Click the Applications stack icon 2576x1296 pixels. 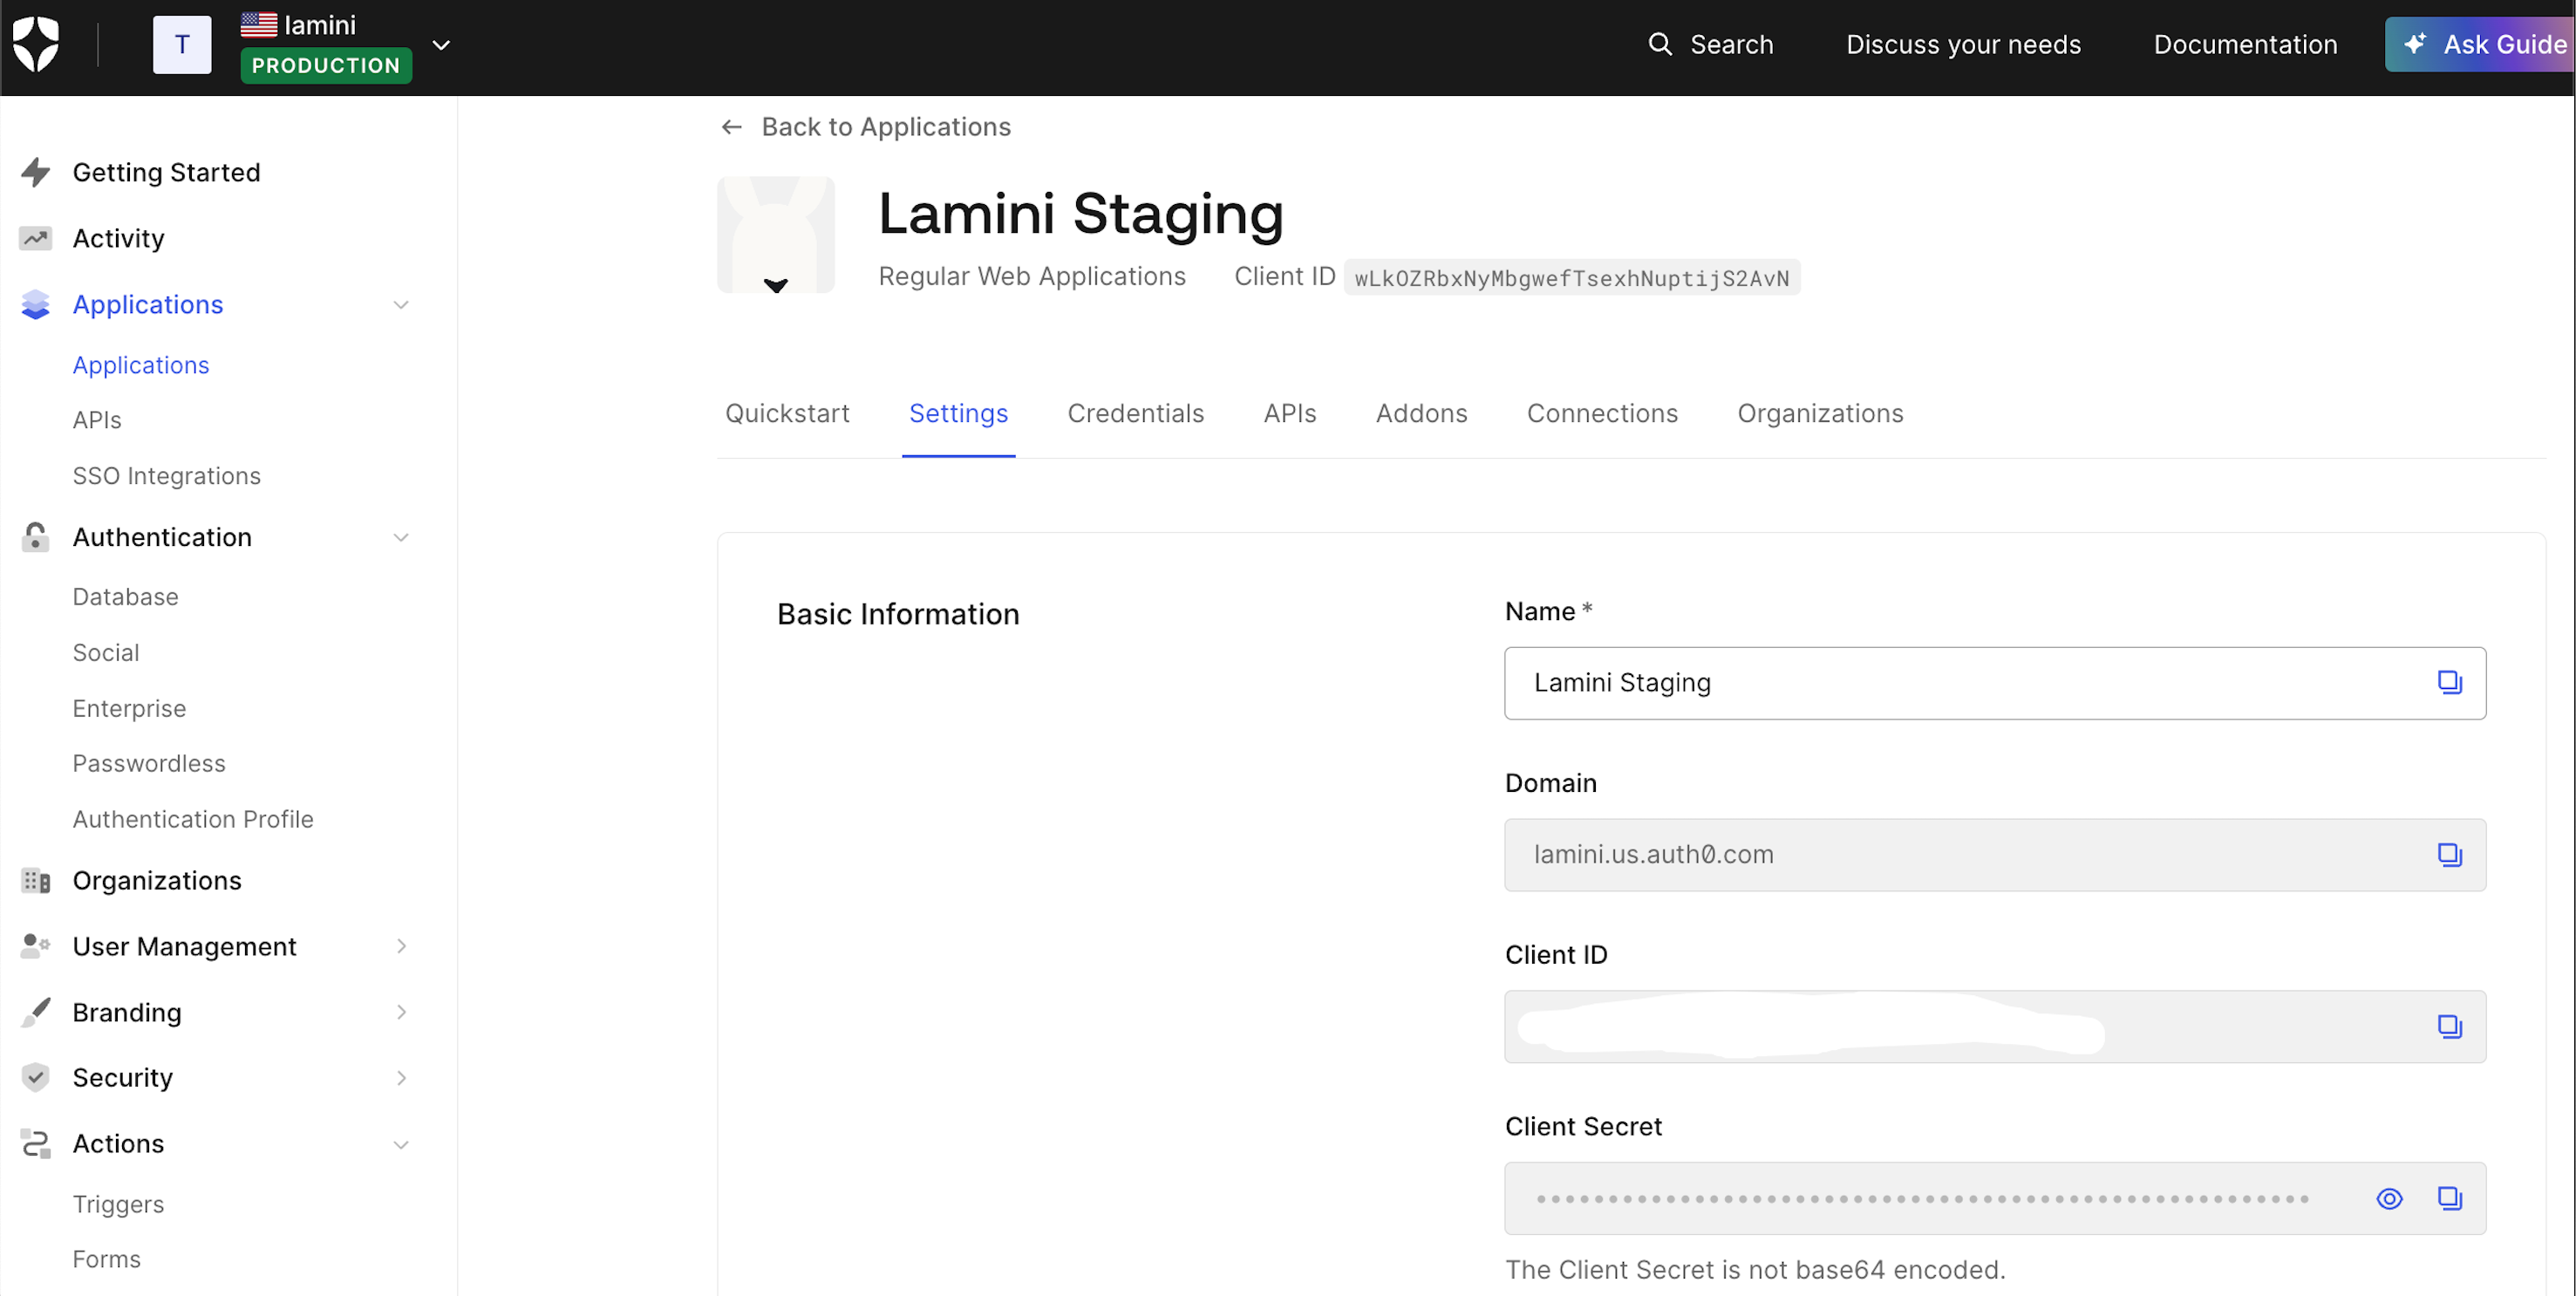click(x=36, y=304)
